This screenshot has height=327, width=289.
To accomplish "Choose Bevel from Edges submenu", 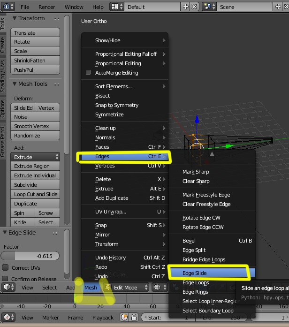I will (212, 241).
